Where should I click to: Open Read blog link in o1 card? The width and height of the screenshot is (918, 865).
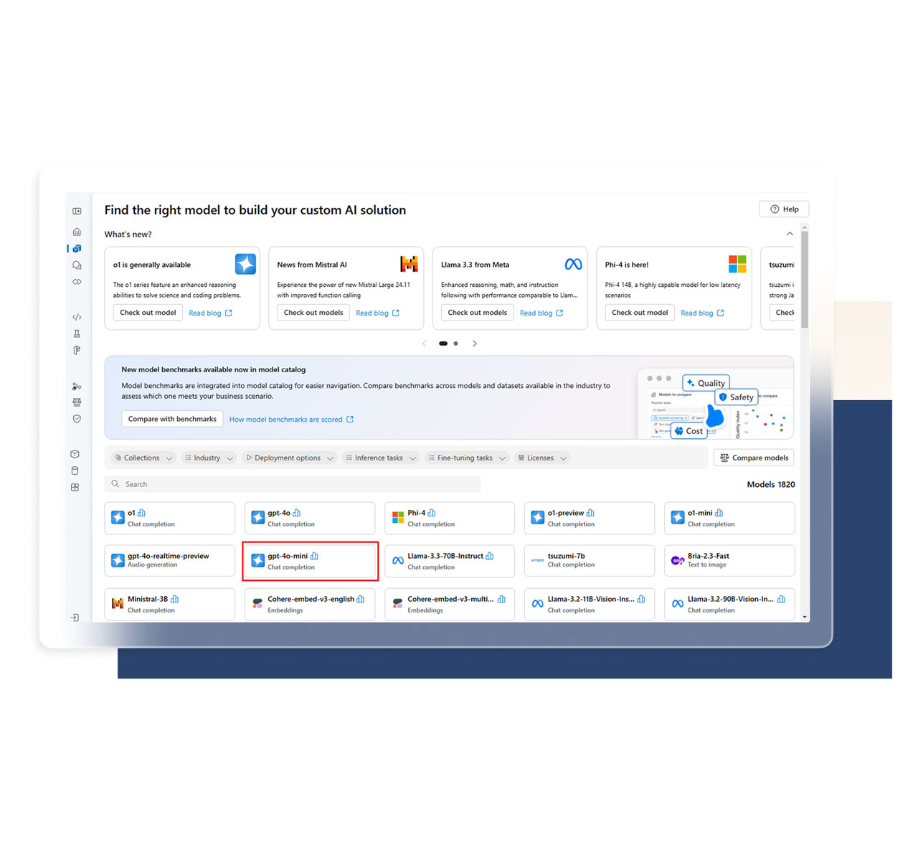click(x=210, y=313)
